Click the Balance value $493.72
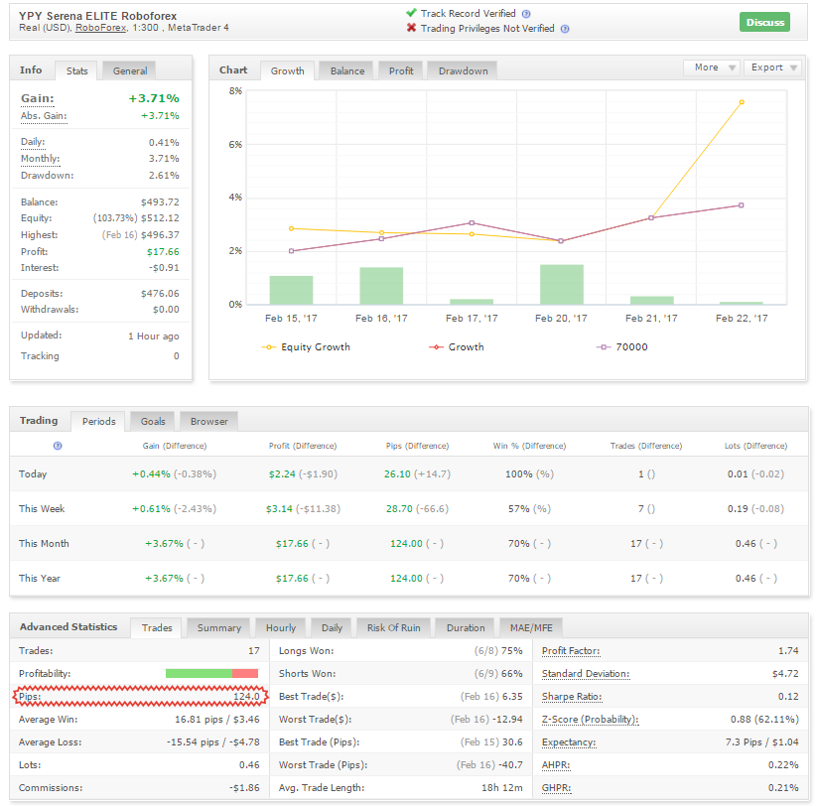The height and width of the screenshot is (806, 817). point(160,202)
